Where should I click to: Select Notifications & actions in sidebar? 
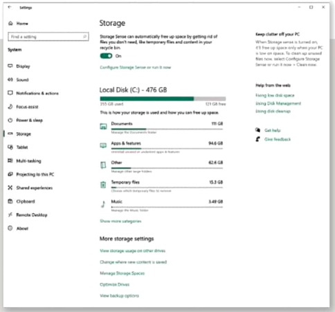pyautogui.click(x=37, y=93)
